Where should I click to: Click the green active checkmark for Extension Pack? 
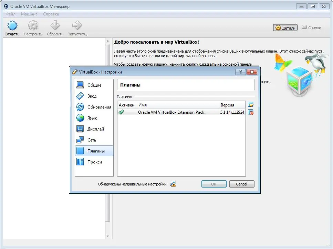(x=121, y=112)
